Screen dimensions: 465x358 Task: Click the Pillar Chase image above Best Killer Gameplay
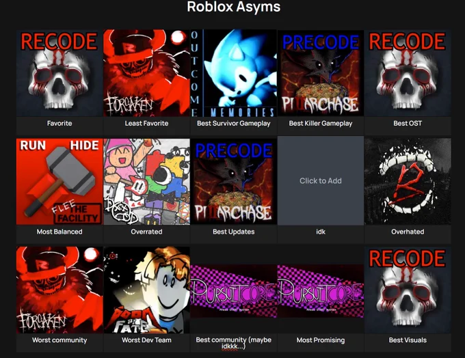click(321, 73)
